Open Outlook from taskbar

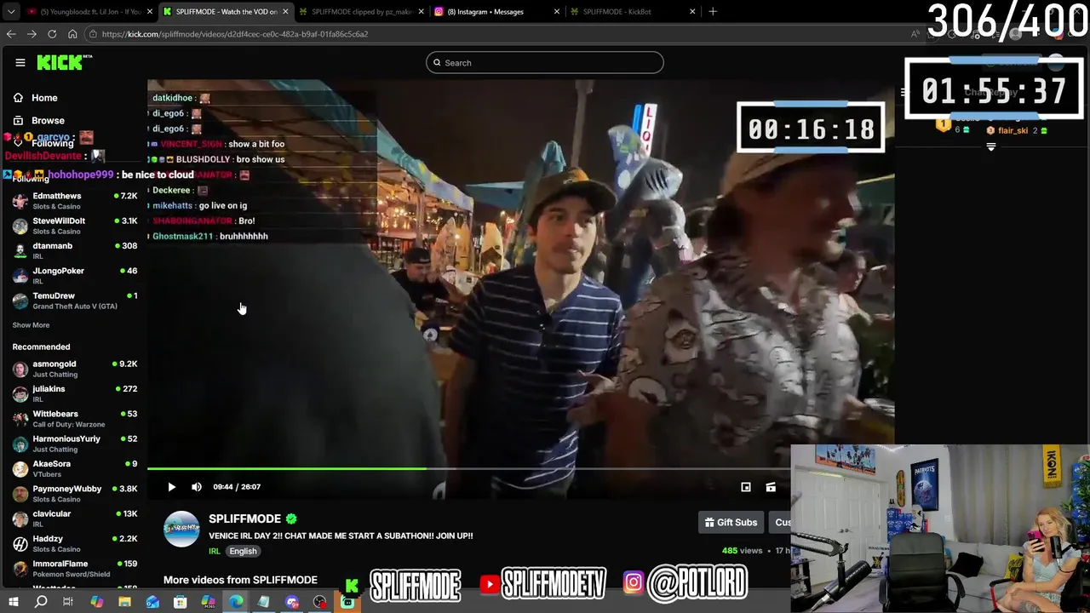(152, 603)
